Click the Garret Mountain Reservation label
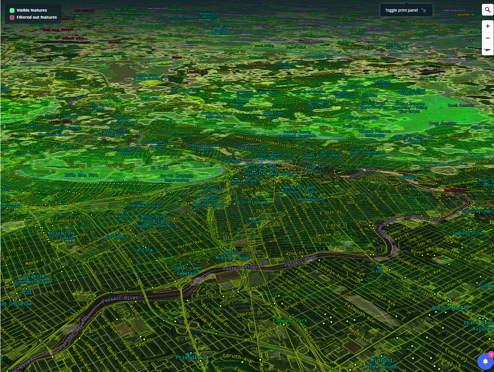494x372 pixels. 177,178
